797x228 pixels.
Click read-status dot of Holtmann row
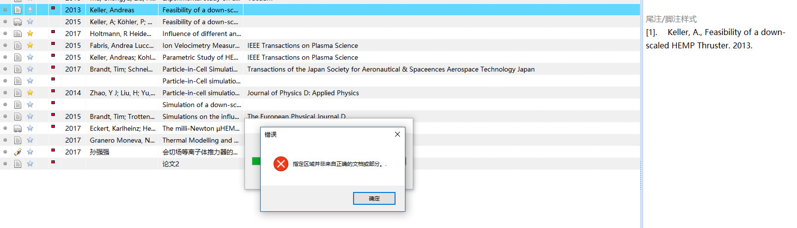(x=5, y=34)
